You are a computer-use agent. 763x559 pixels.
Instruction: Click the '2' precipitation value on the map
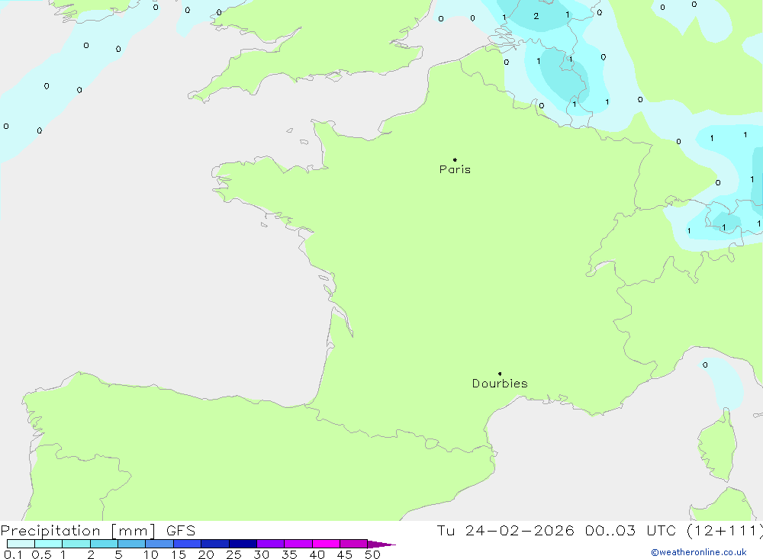[536, 16]
